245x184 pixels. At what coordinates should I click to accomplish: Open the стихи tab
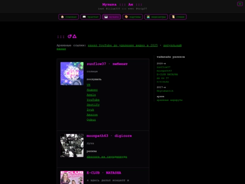(178, 17)
